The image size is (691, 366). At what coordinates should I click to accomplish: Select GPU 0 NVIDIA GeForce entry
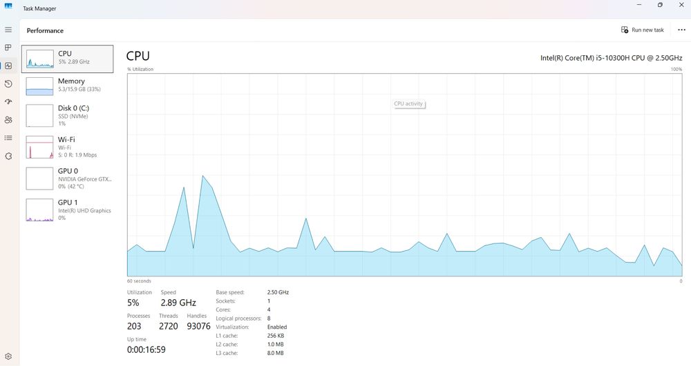(x=68, y=179)
